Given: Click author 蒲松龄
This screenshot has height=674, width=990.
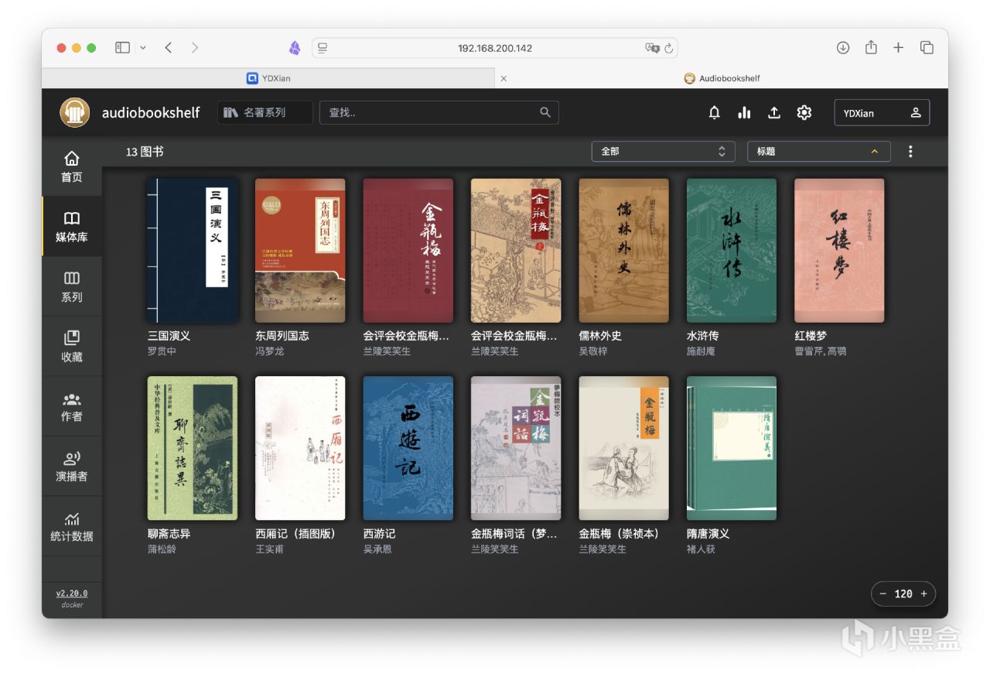Looking at the screenshot, I should [x=162, y=549].
